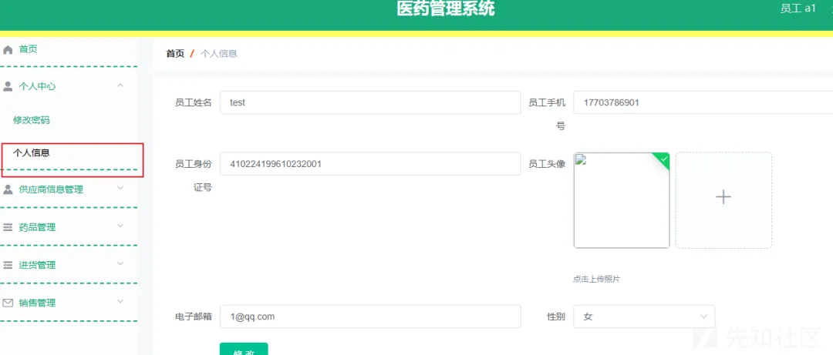
Task: Click the list icon beside 进货管理
Action: 8,265
